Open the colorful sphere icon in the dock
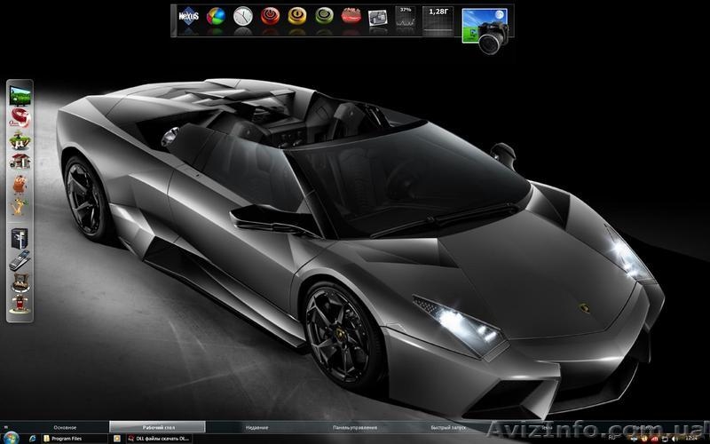 [x=216, y=17]
